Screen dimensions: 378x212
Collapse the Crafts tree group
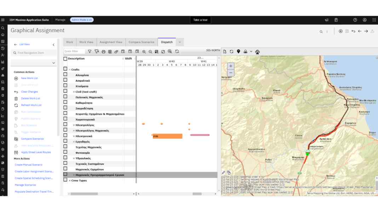[70, 70]
